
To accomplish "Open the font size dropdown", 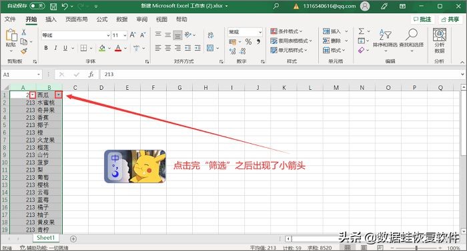I will point(125,35).
